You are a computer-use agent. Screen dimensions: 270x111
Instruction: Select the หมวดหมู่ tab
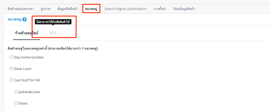(91, 9)
